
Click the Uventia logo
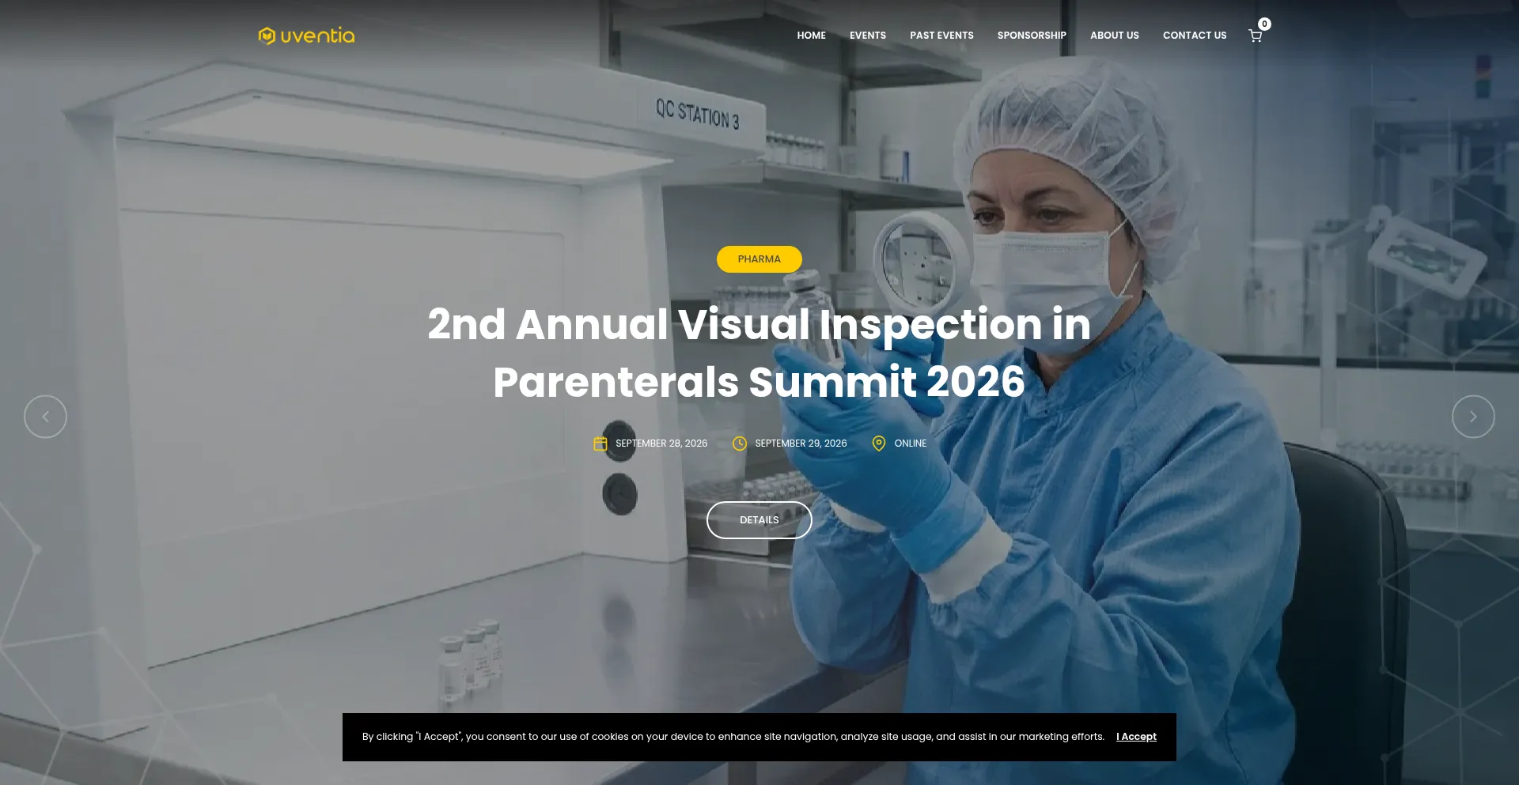click(x=306, y=36)
